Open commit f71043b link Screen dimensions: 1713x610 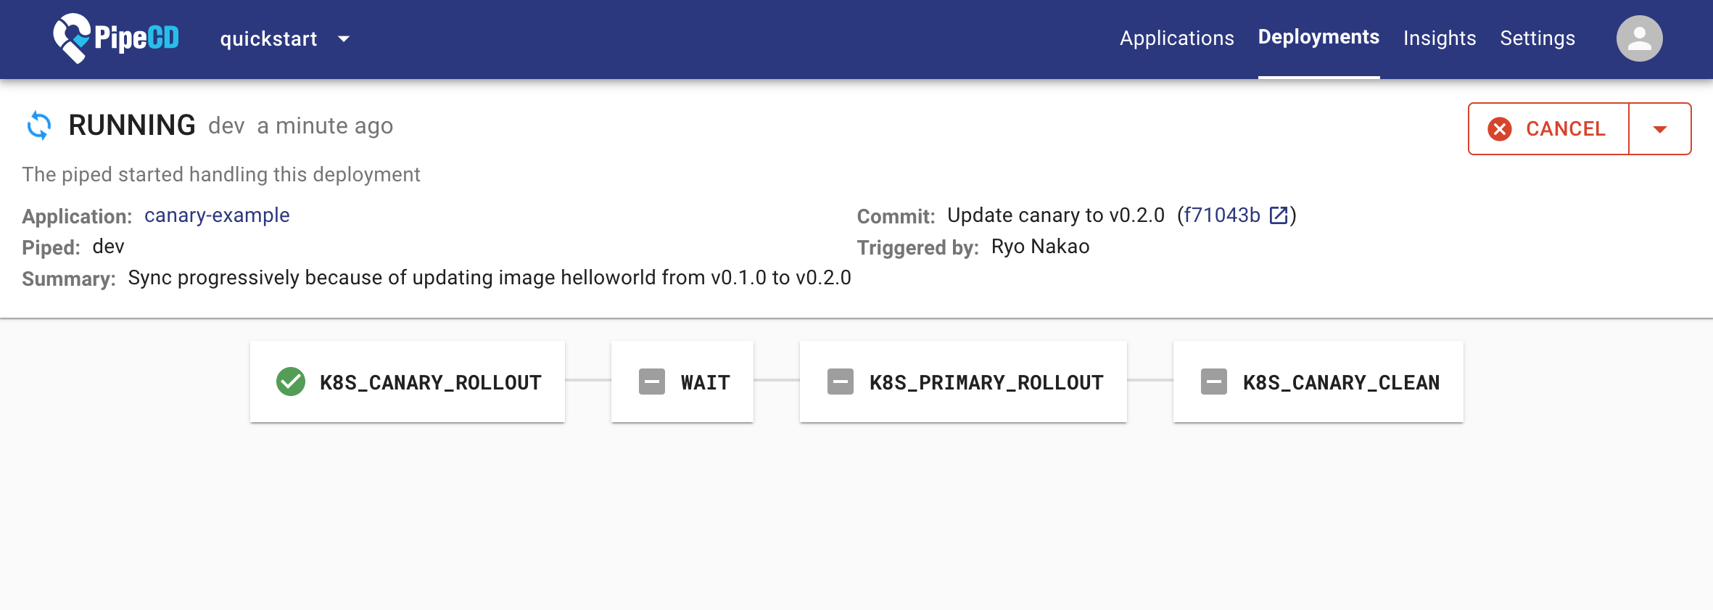coord(1222,215)
